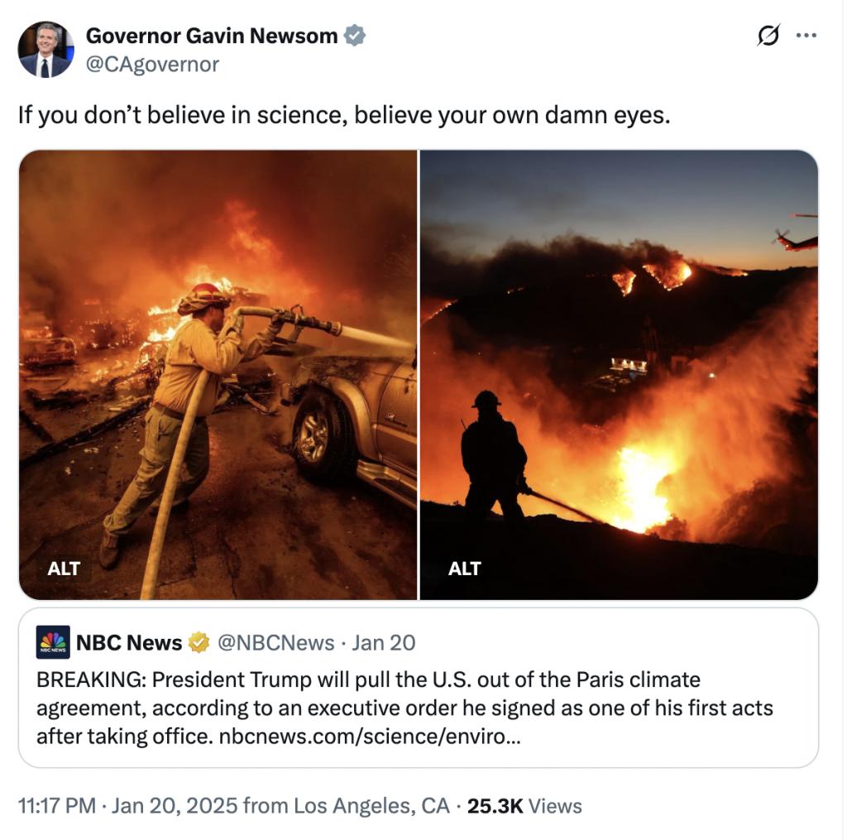The image size is (847, 840).
Task: Open the three-dot more options menu
Action: [806, 36]
